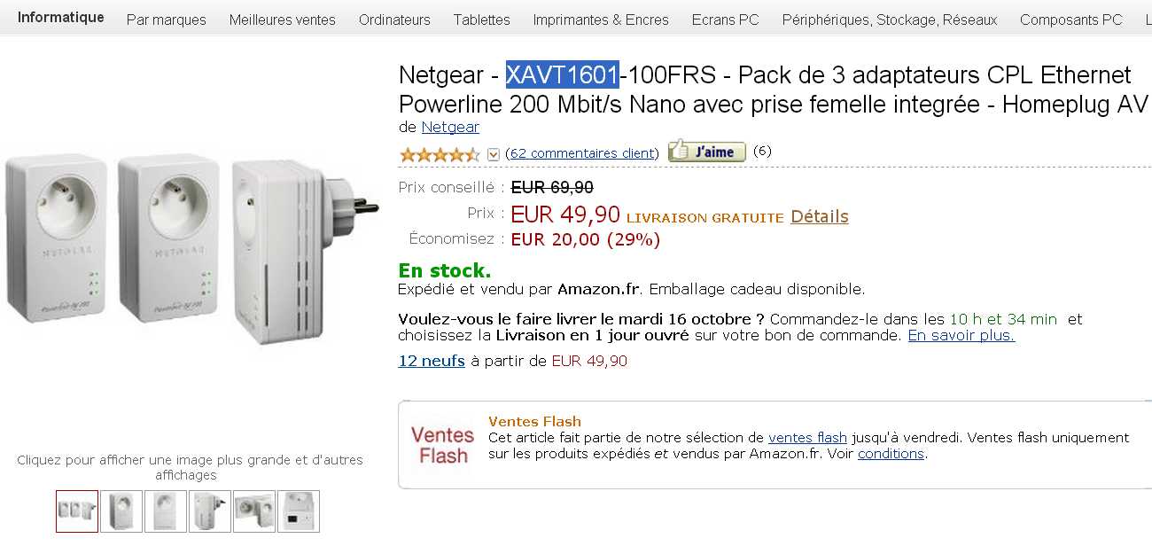View the 12 neufs offers
Viewport: 1152px width, 546px height.
[x=431, y=361]
